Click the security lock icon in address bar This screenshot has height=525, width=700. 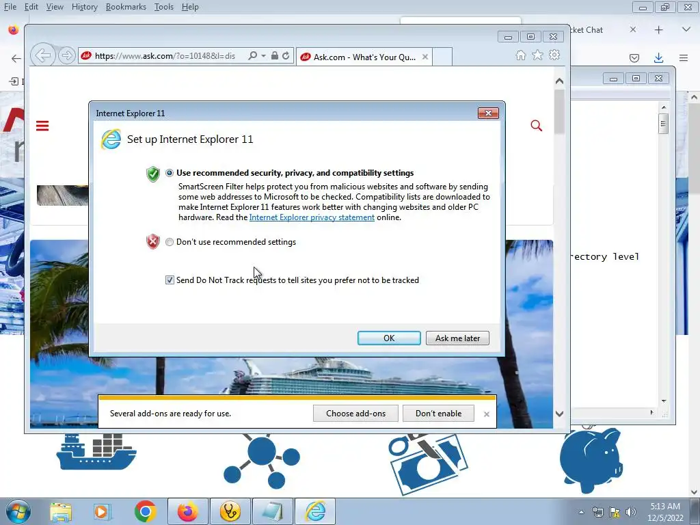275,55
